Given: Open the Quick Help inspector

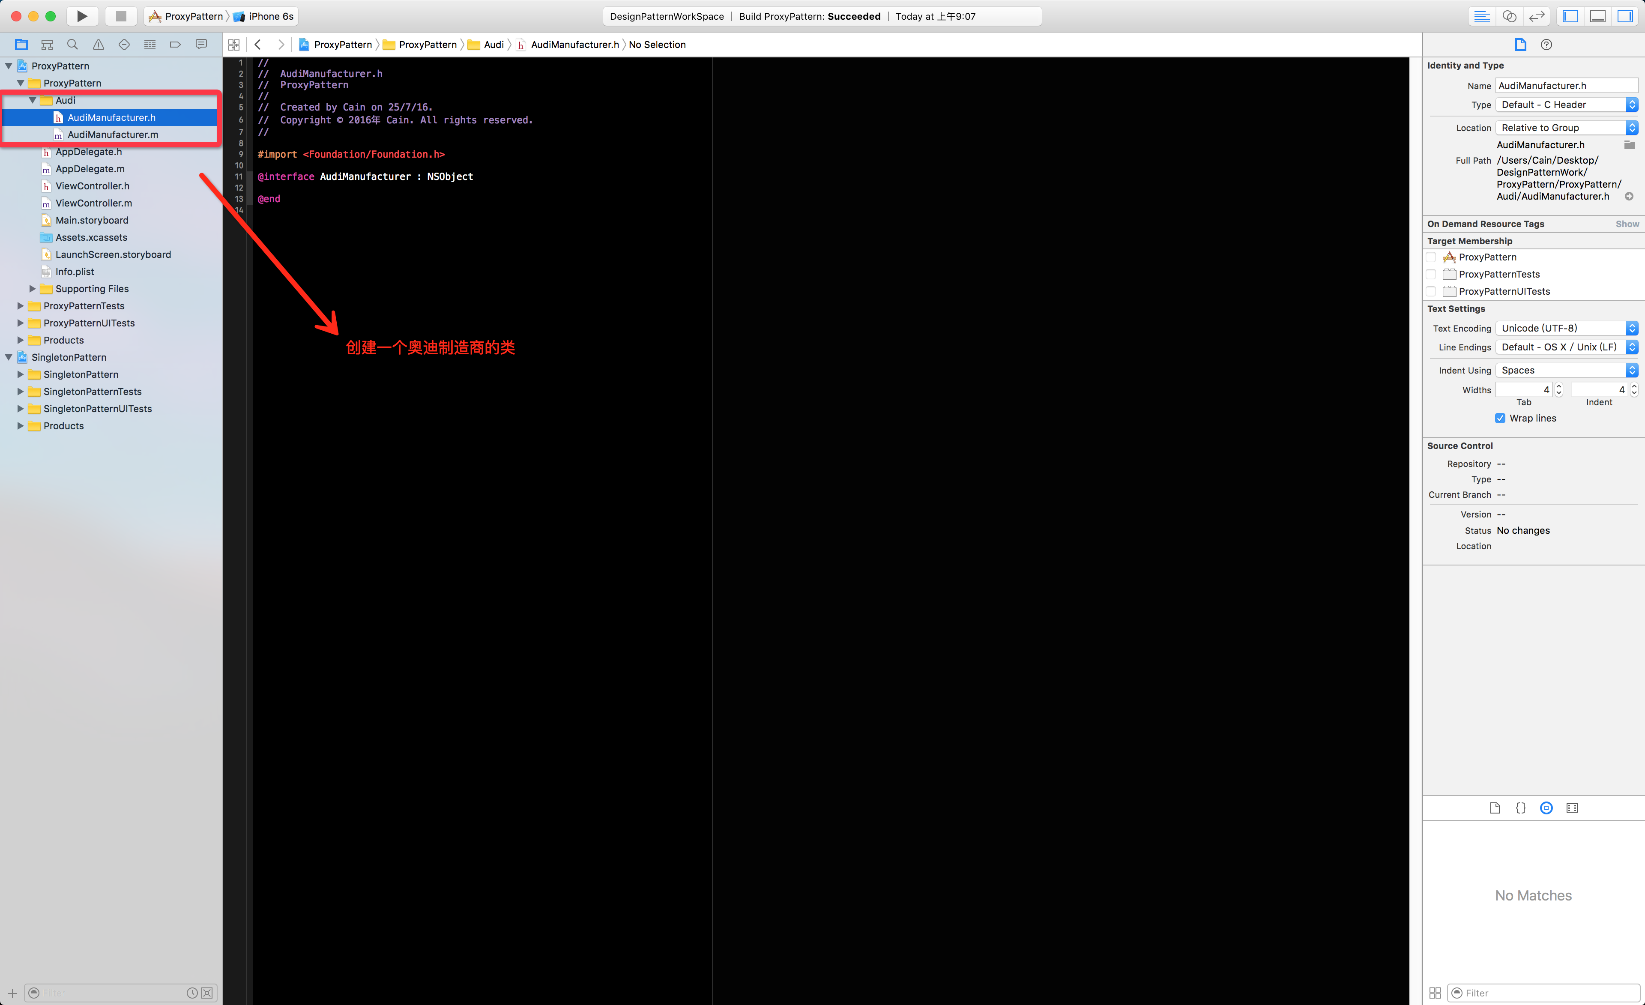Looking at the screenshot, I should pyautogui.click(x=1546, y=45).
